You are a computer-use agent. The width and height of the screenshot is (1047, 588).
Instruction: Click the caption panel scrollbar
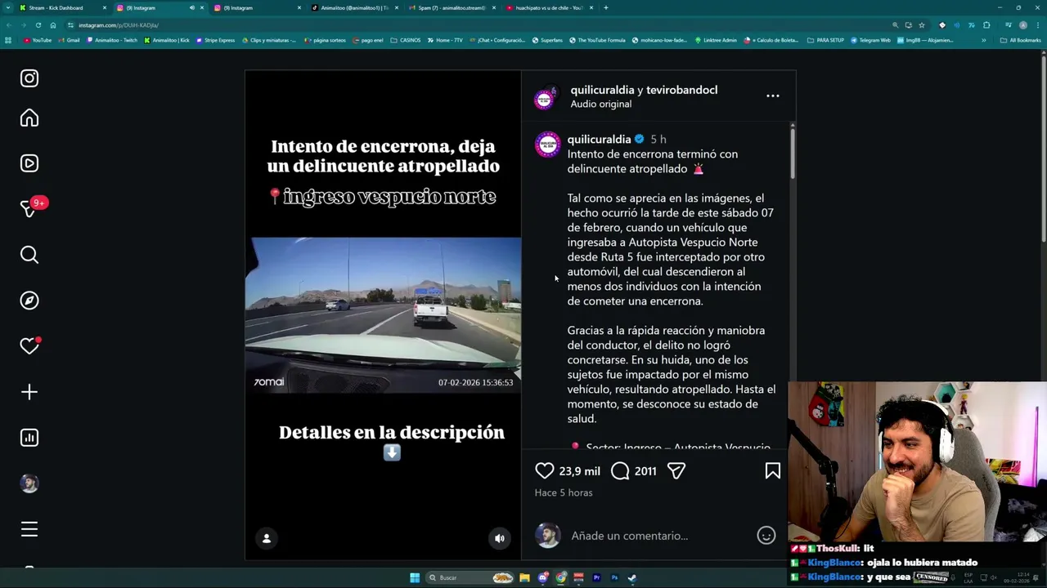click(792, 152)
